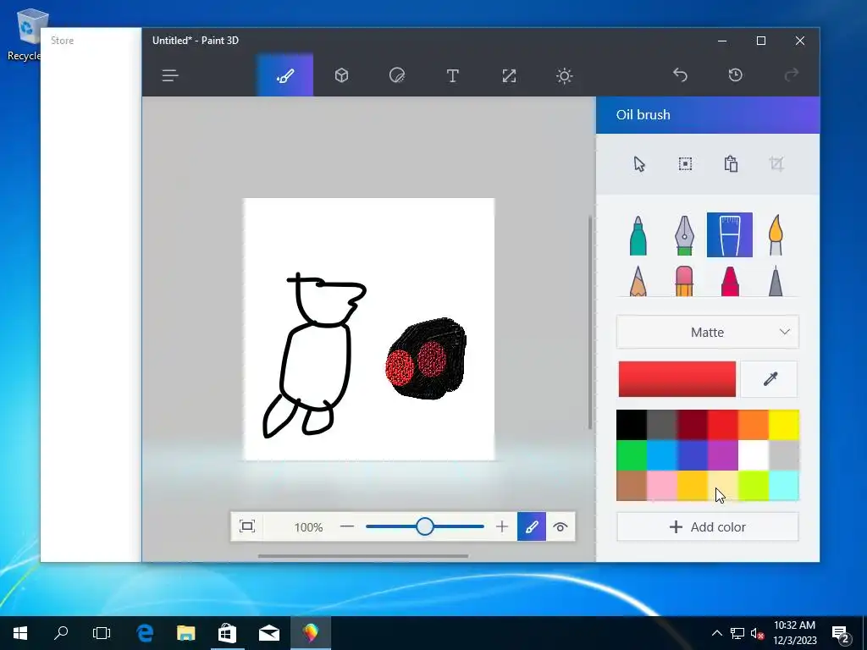
Task: Choose the Select arrow tool
Action: [640, 164]
